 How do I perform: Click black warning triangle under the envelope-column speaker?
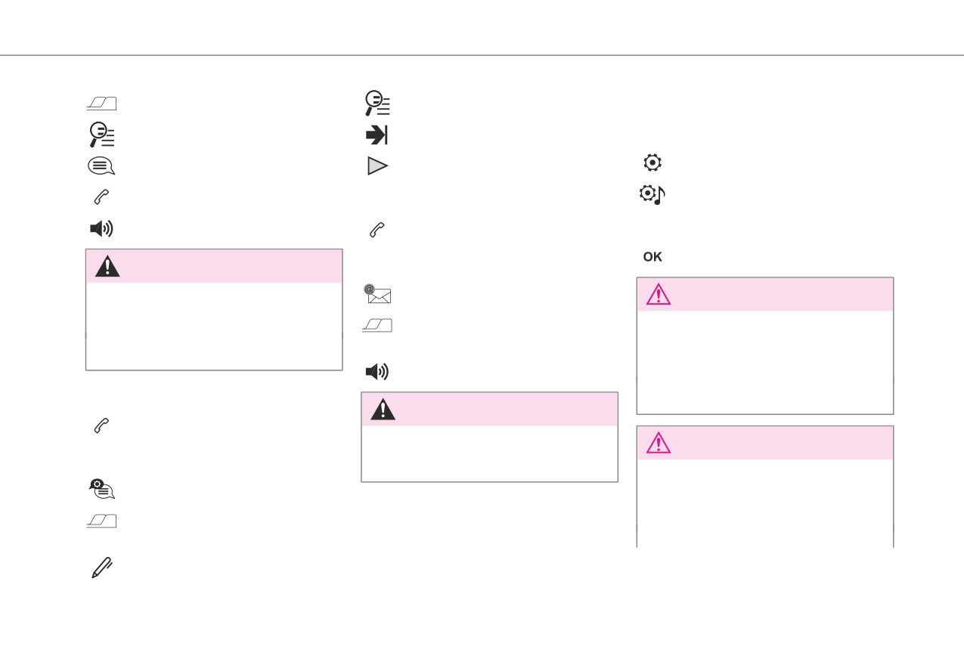click(x=383, y=409)
